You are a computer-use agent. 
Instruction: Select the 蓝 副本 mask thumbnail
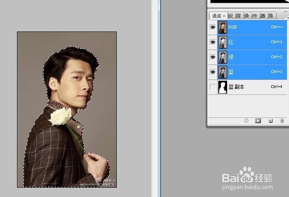coord(223,87)
